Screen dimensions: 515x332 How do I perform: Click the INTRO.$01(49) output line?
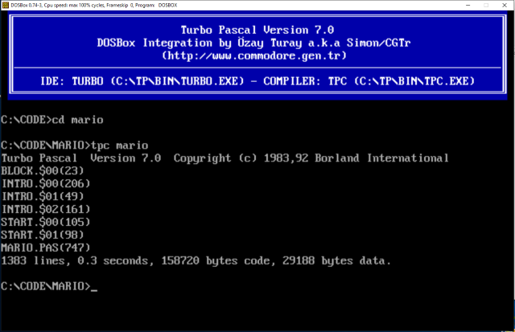click(x=43, y=196)
